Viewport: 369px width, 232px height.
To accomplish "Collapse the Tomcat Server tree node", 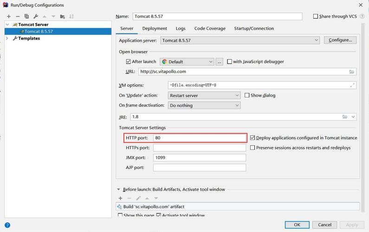I will 7,25.
